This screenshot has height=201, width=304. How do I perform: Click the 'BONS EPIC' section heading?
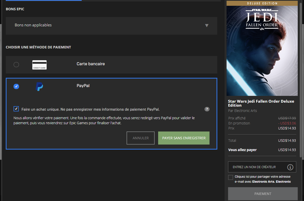(15, 9)
